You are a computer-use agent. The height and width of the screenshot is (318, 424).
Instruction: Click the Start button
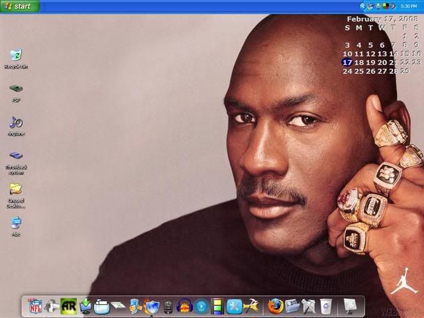click(20, 6)
